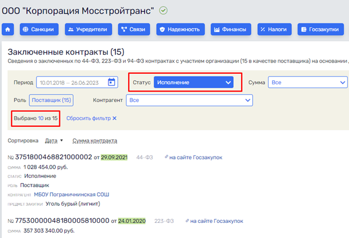Click contract number 77530000048180005810000
This screenshot has height=238, width=349.
[62, 221]
